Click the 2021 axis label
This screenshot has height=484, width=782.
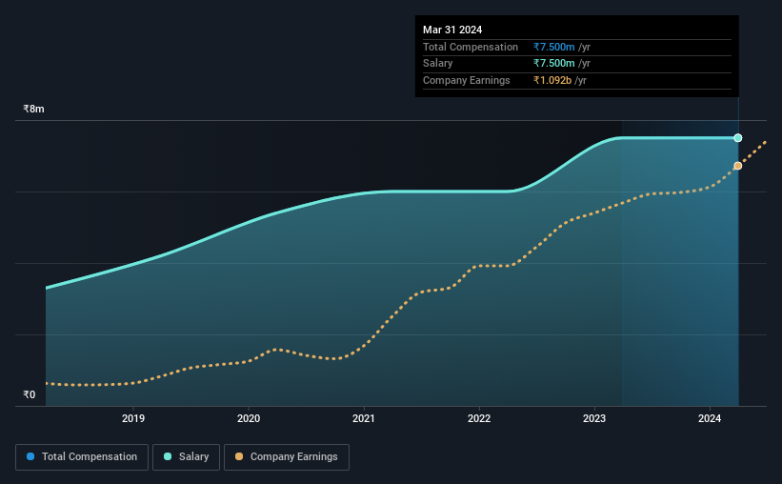tap(364, 418)
